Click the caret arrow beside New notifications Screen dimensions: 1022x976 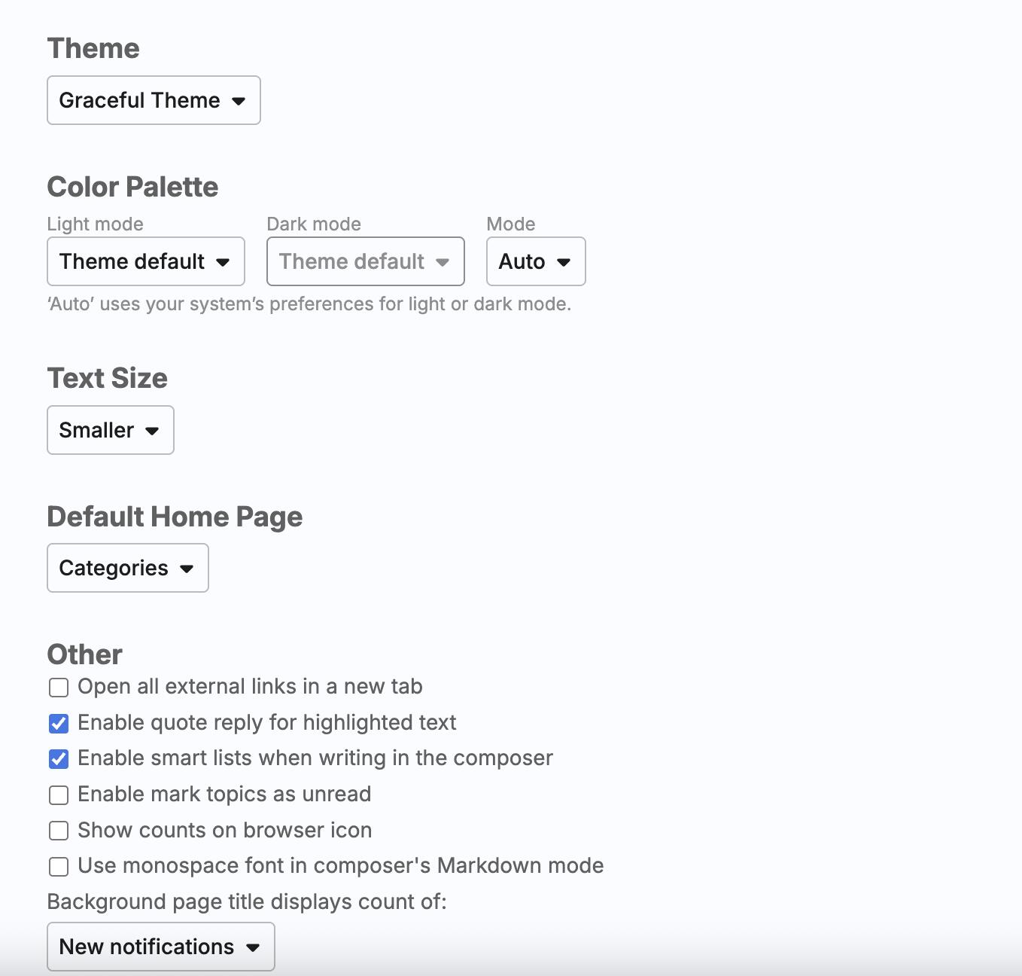point(253,947)
